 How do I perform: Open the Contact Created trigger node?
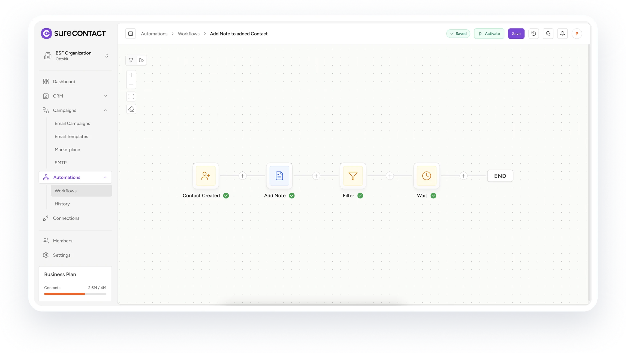(206, 176)
